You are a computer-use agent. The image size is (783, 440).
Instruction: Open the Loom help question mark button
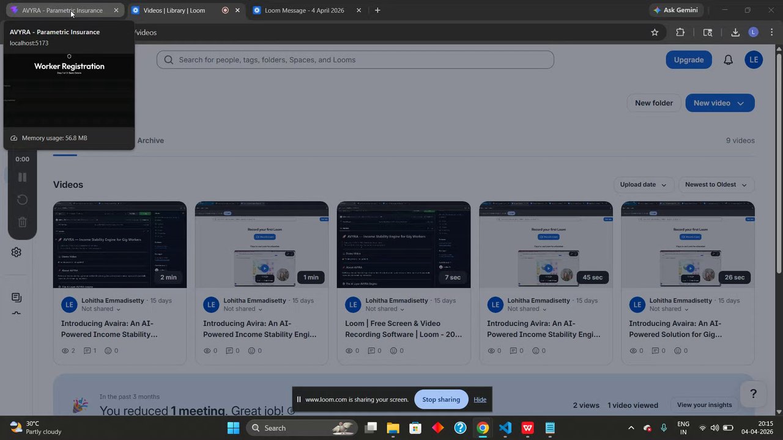[754, 394]
